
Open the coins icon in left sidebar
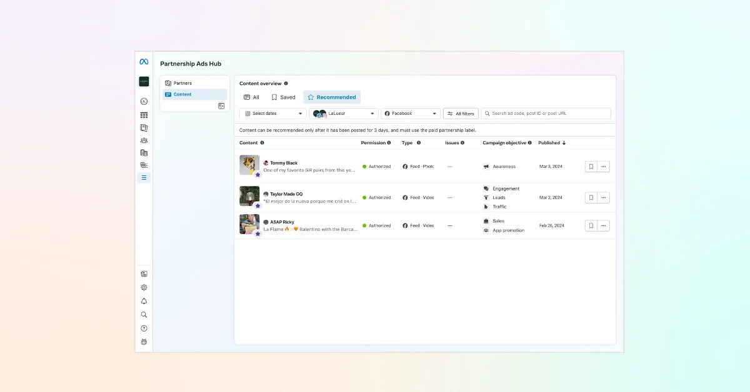pos(144,165)
